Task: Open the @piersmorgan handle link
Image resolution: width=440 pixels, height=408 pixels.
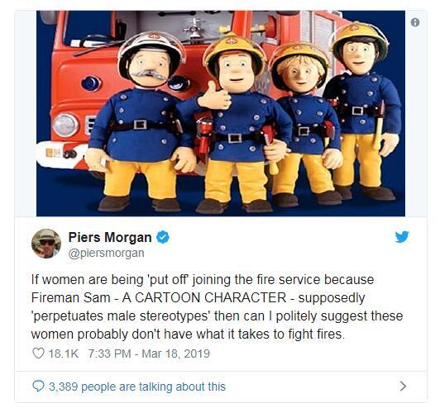Action: 107,253
